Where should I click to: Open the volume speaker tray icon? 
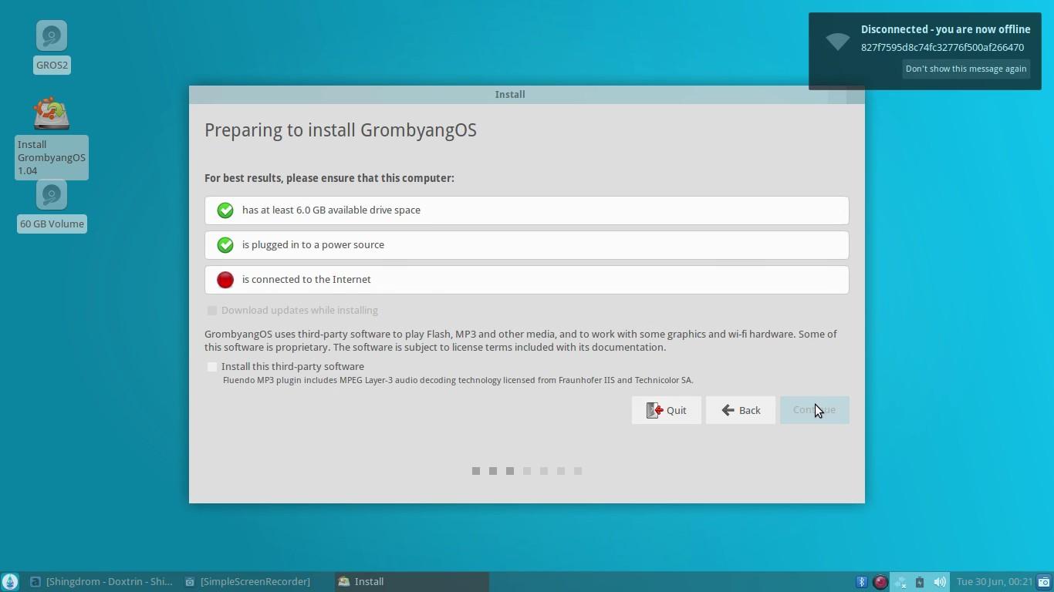[x=939, y=582]
